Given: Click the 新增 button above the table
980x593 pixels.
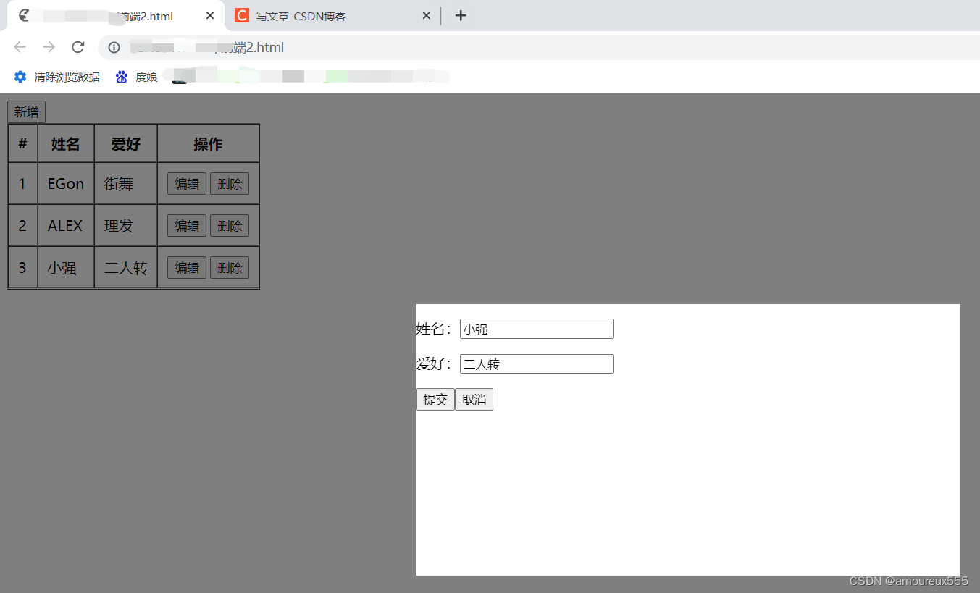Looking at the screenshot, I should [x=25, y=112].
